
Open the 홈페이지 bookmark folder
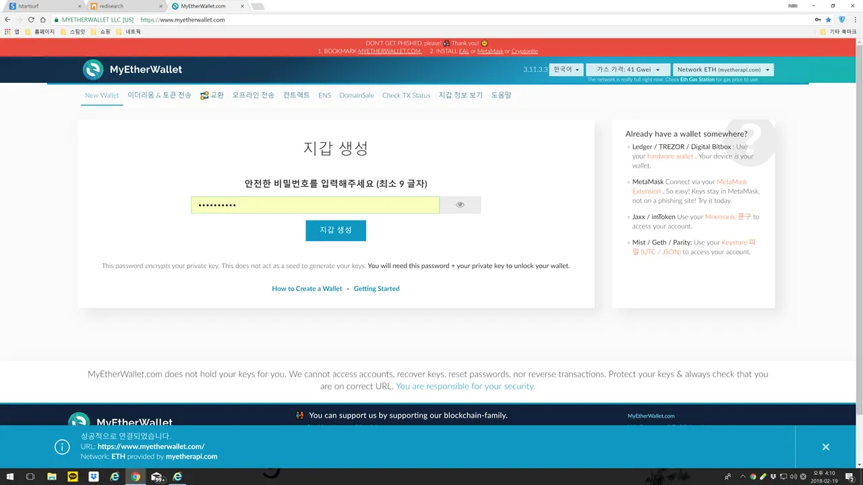tap(40, 32)
